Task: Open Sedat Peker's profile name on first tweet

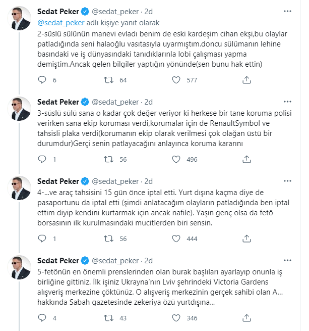Action: (57, 11)
